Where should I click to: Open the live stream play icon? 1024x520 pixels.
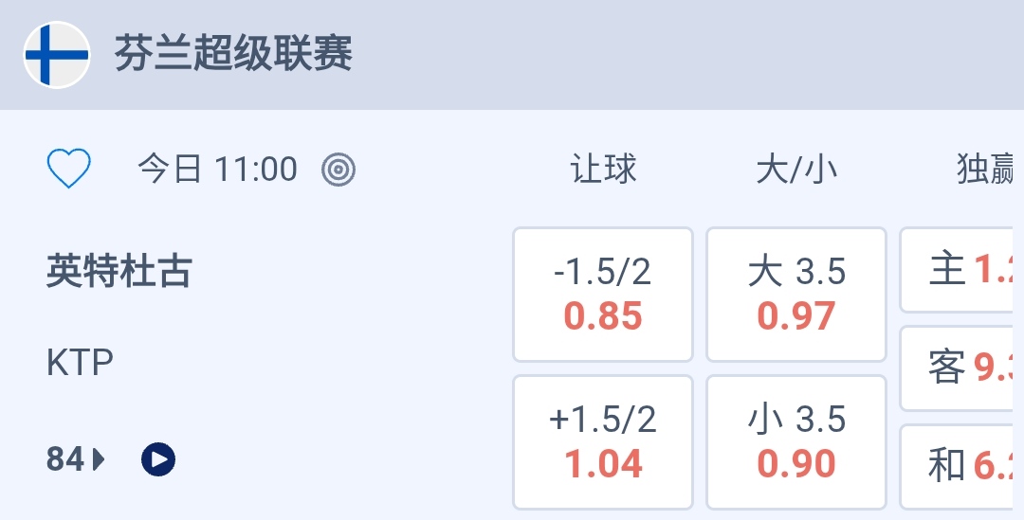[x=157, y=460]
